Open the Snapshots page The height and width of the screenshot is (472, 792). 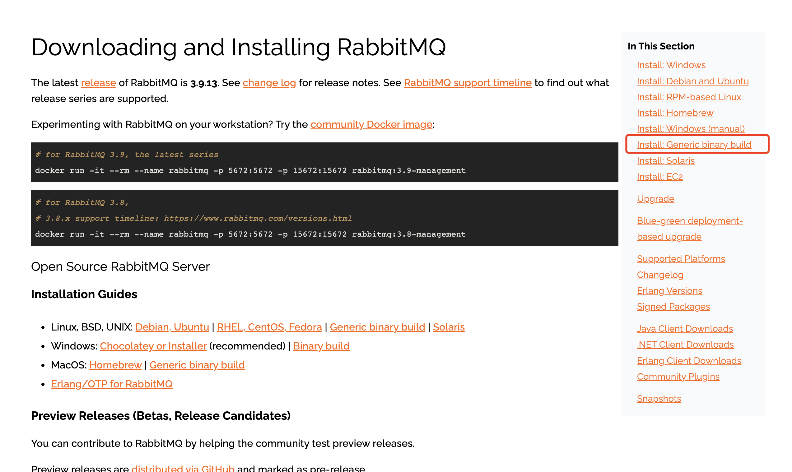coord(659,399)
